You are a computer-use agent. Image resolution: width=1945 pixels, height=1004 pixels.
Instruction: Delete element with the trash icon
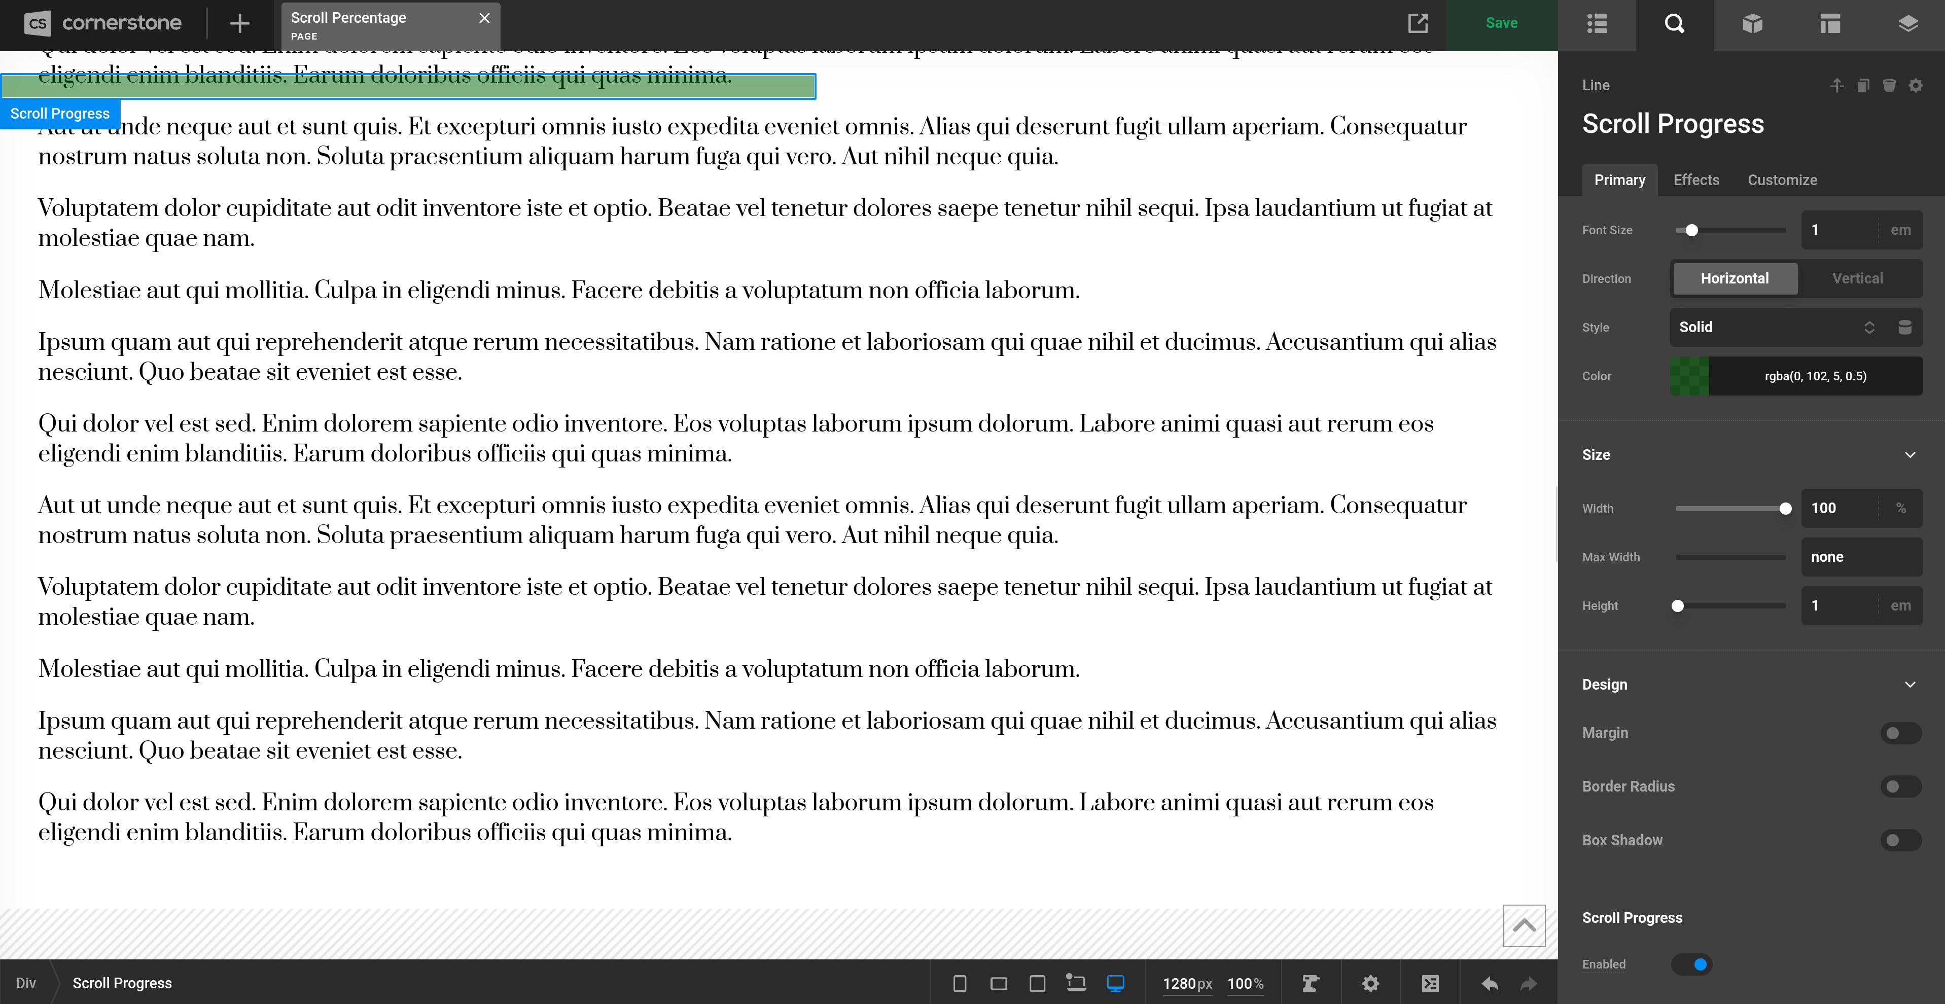click(1889, 85)
